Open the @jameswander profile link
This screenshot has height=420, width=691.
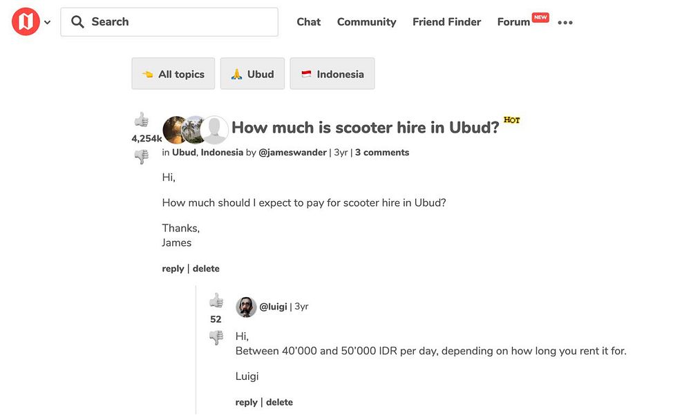click(292, 153)
